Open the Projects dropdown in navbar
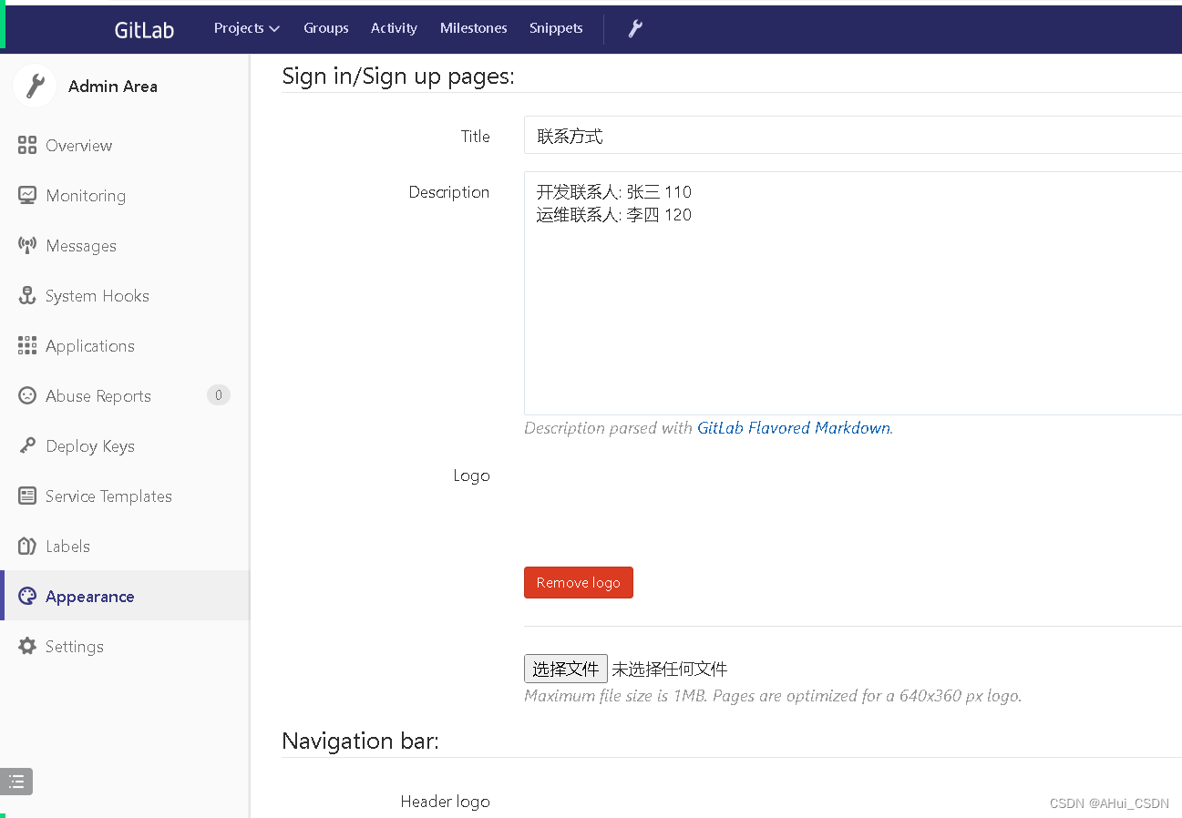 (x=247, y=28)
